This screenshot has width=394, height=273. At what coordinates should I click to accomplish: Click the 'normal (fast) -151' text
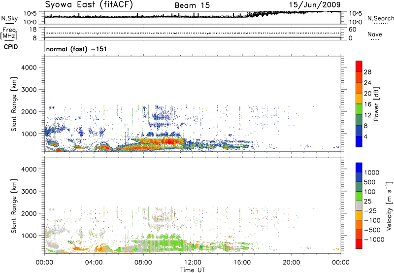pyautogui.click(x=76, y=49)
